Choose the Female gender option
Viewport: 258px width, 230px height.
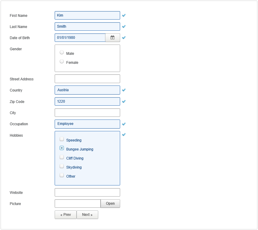click(x=62, y=61)
